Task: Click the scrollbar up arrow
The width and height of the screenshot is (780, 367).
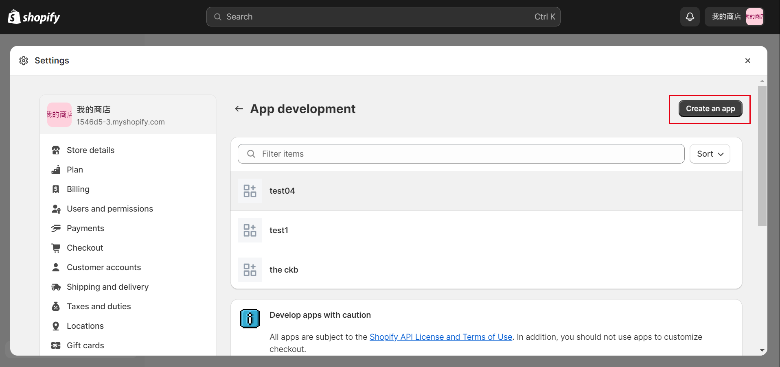Action: [762, 81]
